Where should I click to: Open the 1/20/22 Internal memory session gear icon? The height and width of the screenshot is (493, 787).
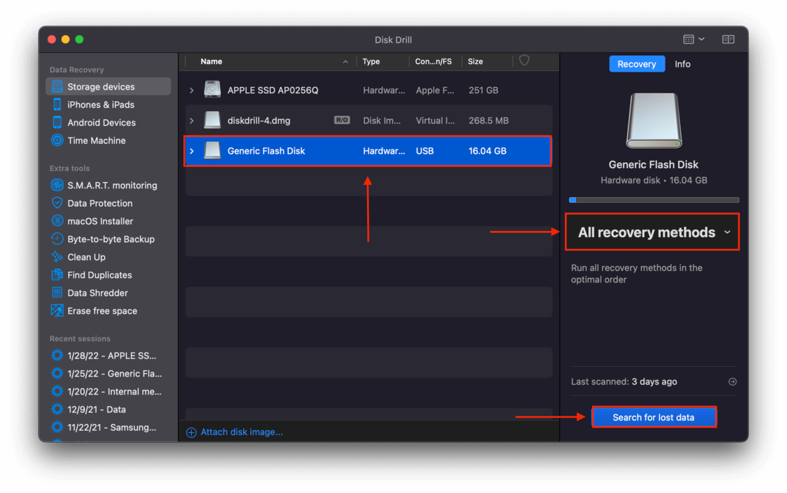tap(57, 391)
